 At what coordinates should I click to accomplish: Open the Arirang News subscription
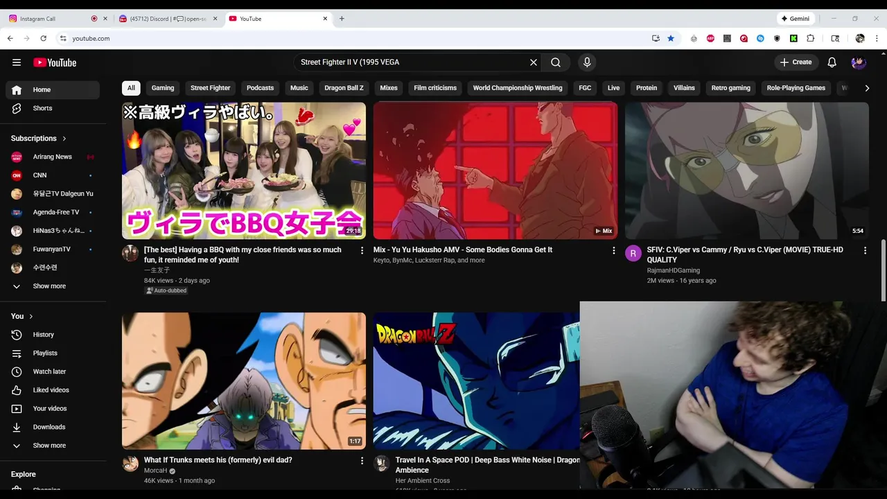pos(53,157)
